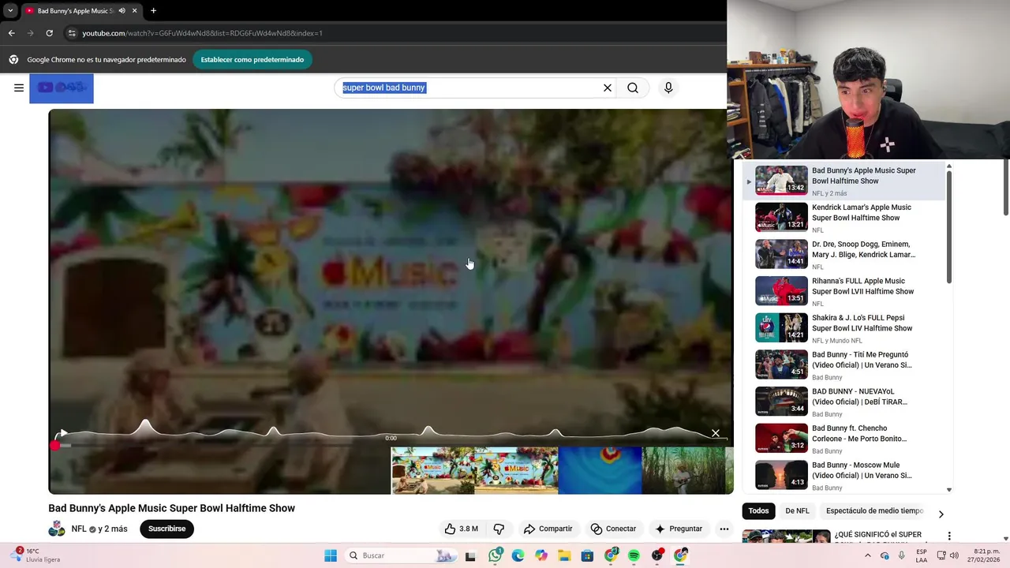Select 'Espectáculo de medio tiempo' filter chip
The height and width of the screenshot is (568, 1010).
point(874,510)
